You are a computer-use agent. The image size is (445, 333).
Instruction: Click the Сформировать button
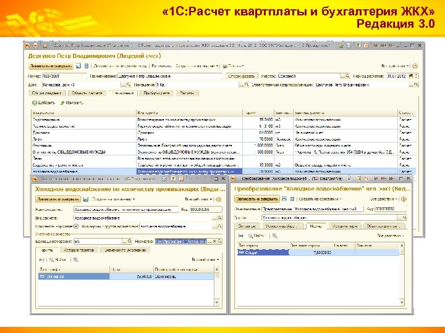coord(242,76)
